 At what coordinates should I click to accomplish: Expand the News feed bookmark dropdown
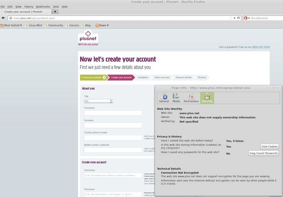click(x=102, y=25)
